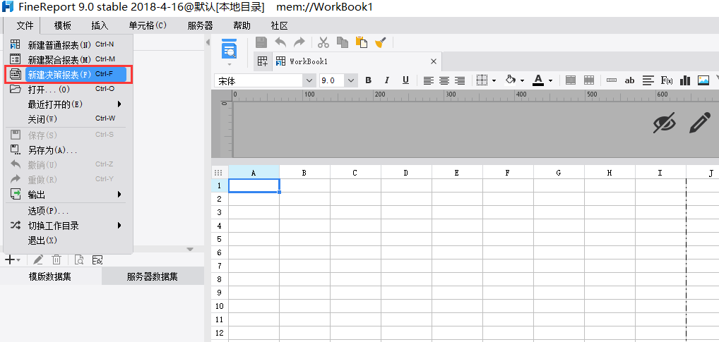Click the blue preview template icon
The width and height of the screenshot is (719, 342).
229,49
